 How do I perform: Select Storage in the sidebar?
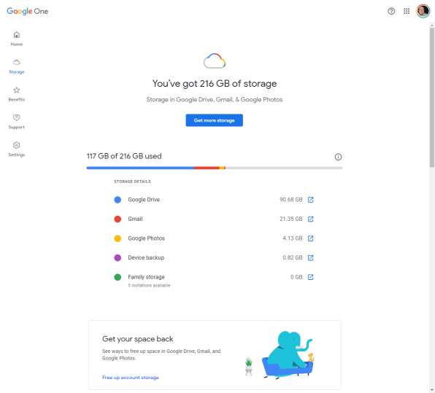17,66
